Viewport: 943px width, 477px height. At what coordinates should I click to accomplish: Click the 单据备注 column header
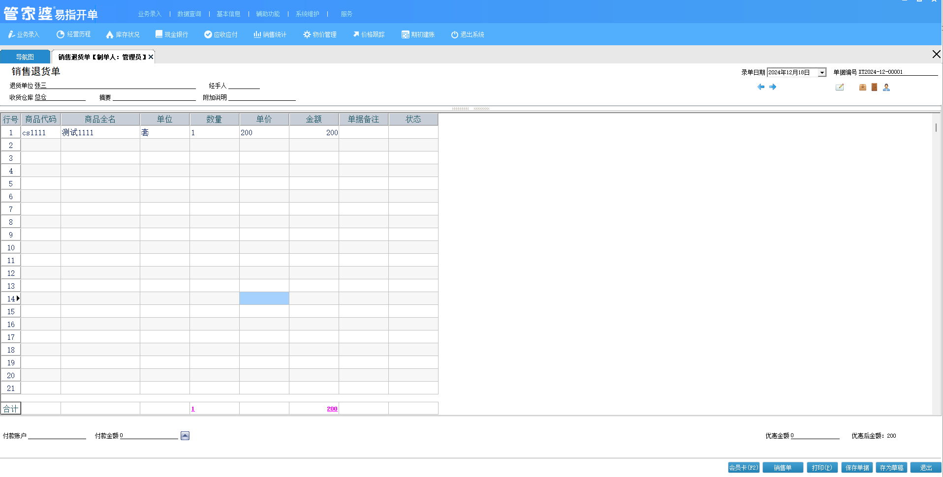(x=364, y=119)
